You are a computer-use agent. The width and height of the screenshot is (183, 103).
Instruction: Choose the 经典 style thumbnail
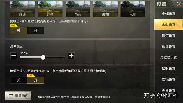(x=23, y=9)
